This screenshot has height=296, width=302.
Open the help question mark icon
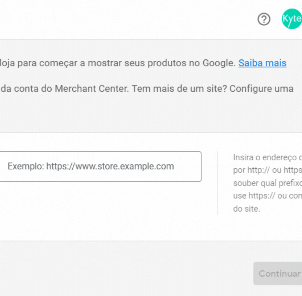coord(264,19)
